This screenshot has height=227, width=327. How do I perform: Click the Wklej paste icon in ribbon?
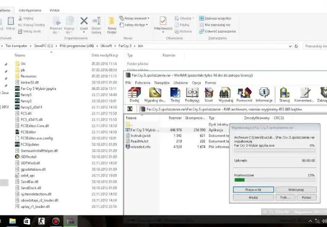[x=10, y=23]
